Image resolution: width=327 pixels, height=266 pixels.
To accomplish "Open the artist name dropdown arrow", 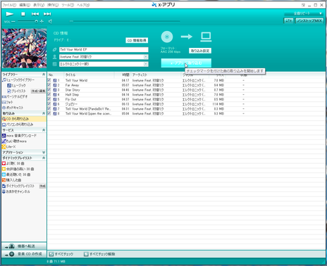I will coord(146,57).
